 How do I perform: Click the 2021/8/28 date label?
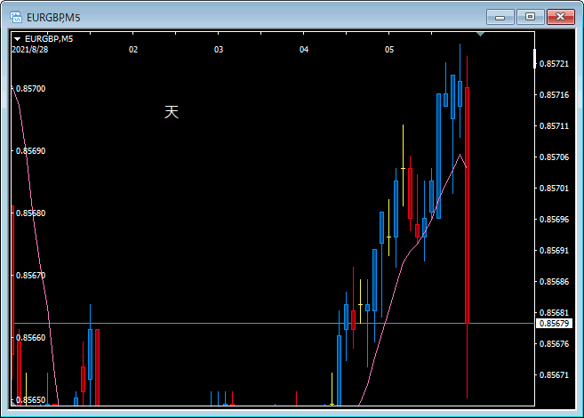tap(30, 50)
